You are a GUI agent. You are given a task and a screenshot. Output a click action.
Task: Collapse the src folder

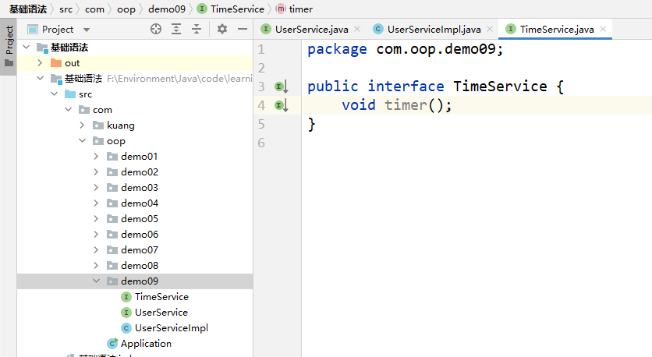point(55,94)
